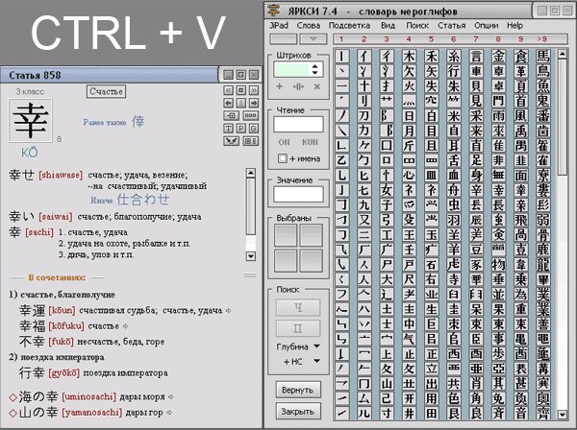
Task: Switch to the 4-stroke radicals column header
Action: [409, 39]
